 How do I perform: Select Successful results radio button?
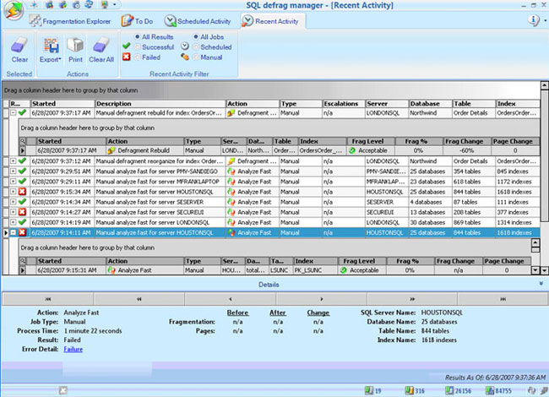coord(137,46)
